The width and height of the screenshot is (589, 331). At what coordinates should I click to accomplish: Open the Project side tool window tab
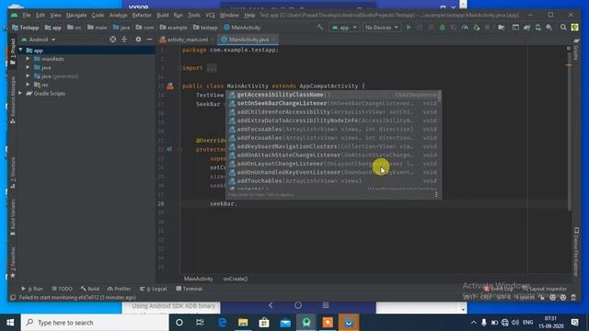13,51
